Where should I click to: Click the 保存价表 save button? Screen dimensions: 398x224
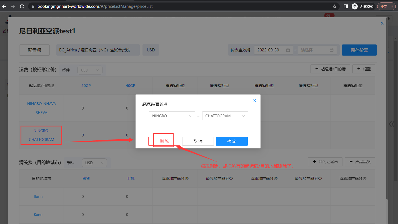359,50
